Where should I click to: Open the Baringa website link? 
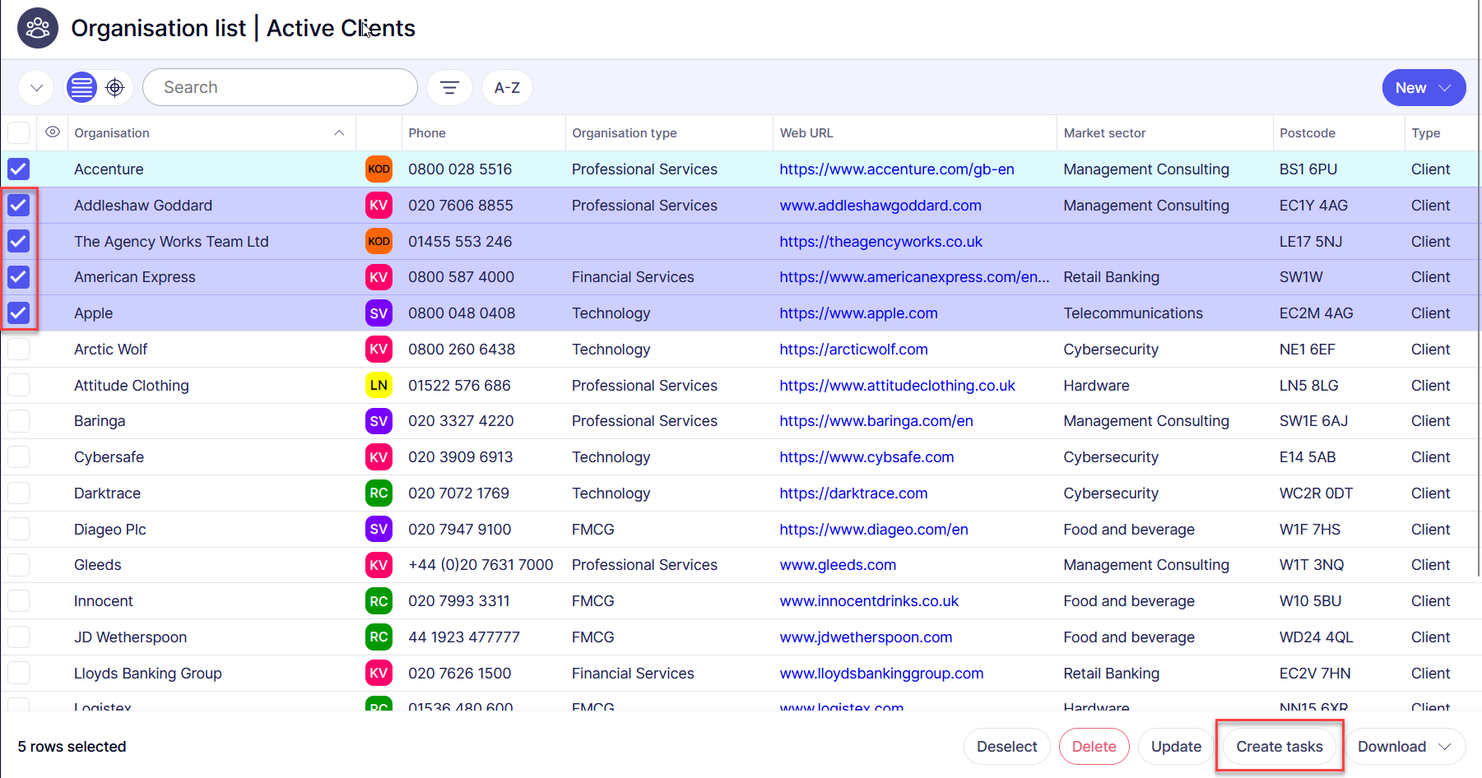click(x=876, y=421)
